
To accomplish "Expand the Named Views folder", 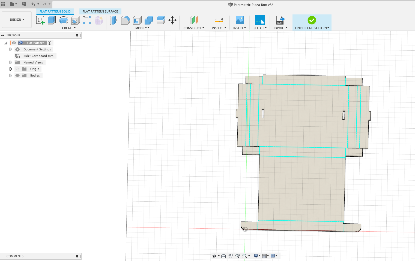I will click(11, 62).
